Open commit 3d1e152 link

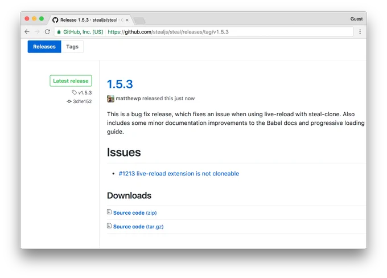pos(82,101)
